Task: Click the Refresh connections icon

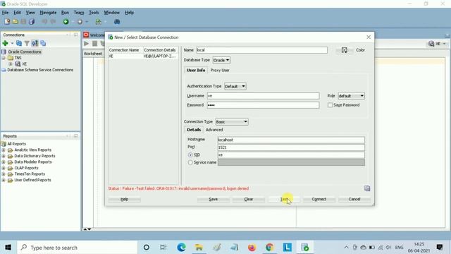Action: point(19,43)
